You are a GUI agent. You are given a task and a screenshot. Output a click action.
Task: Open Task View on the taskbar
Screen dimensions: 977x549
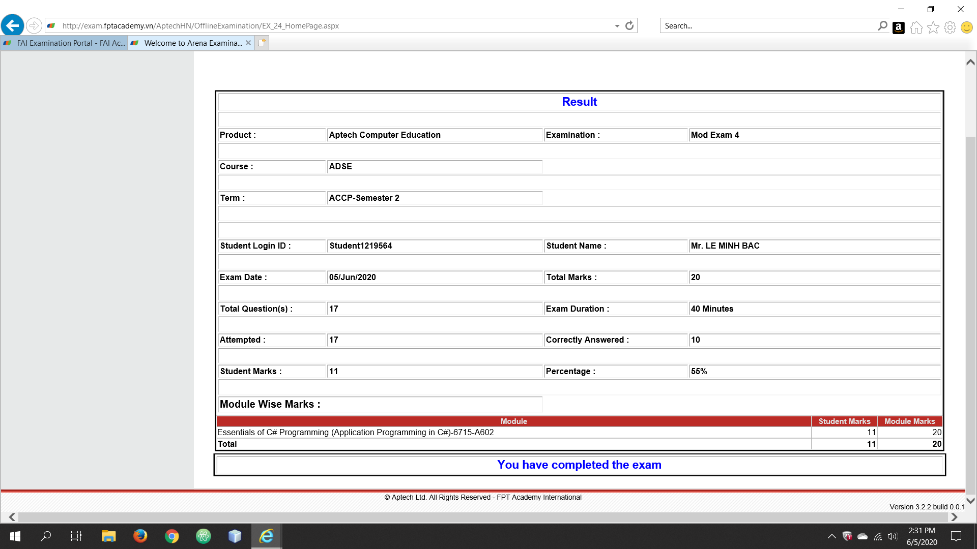pos(76,536)
